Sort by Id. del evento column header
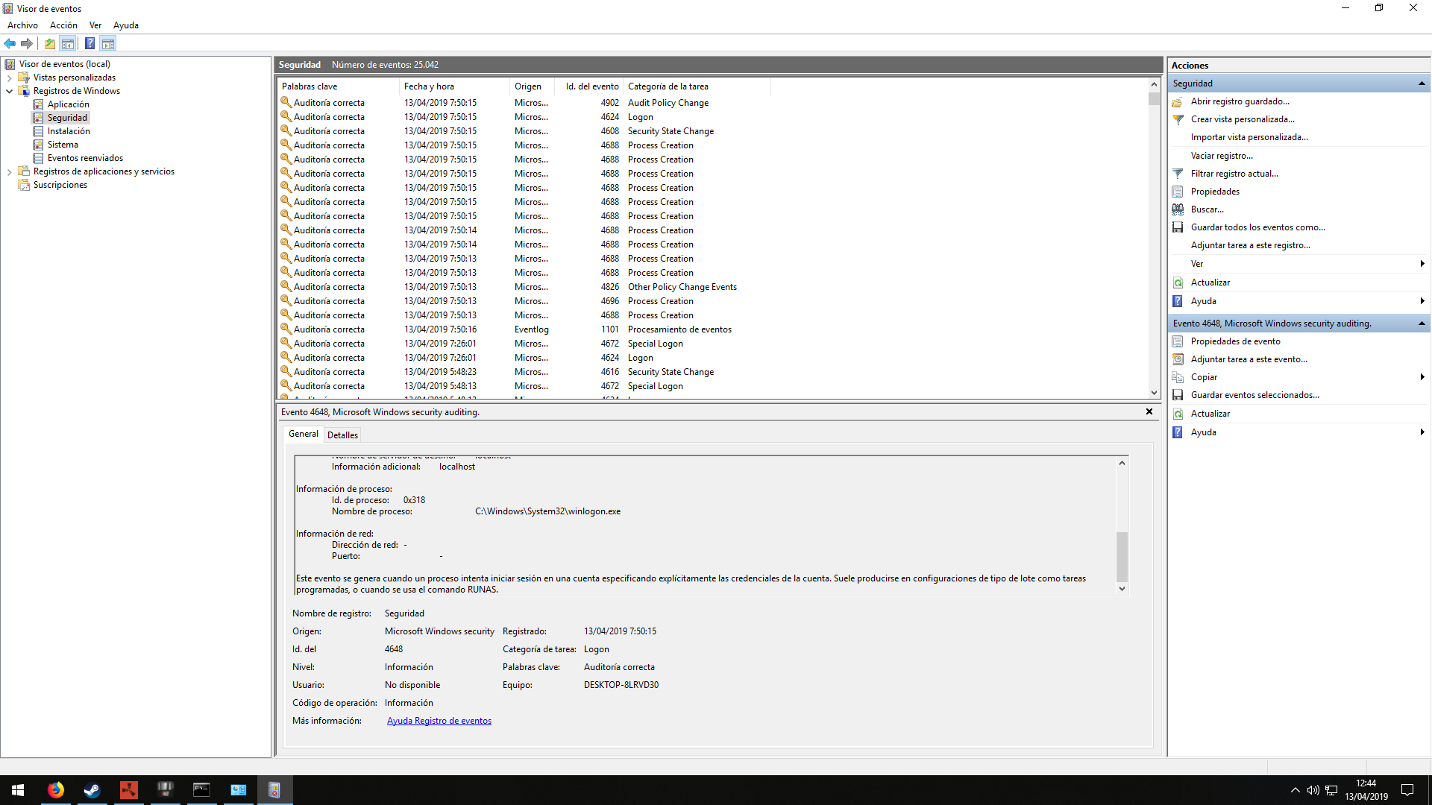 (589, 86)
